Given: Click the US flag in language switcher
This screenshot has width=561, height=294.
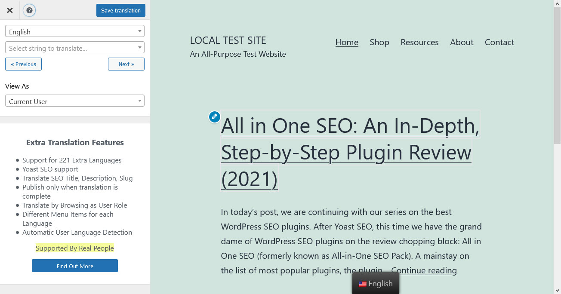Looking at the screenshot, I should tap(362, 284).
